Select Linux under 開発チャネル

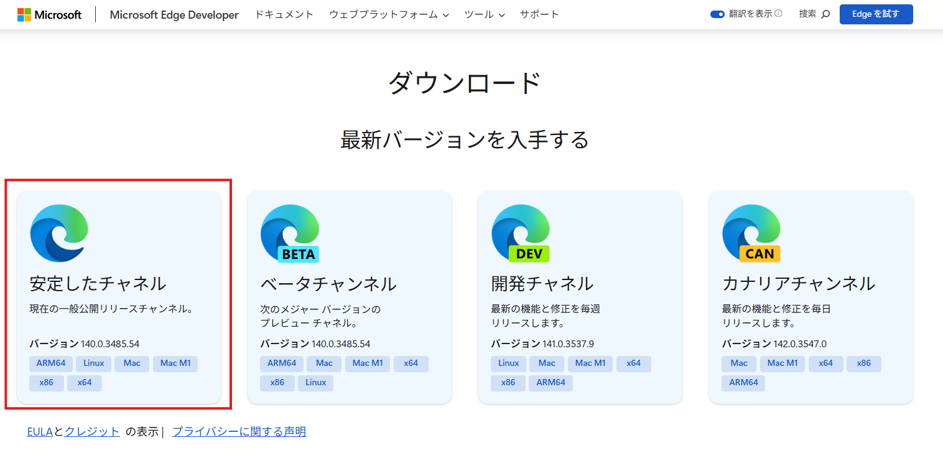pos(509,363)
